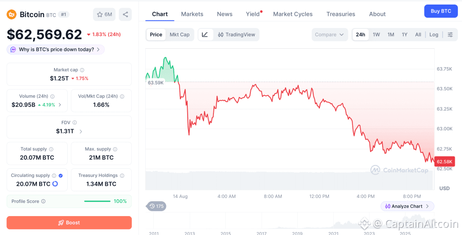Click the rocket icon on Boost
Image resolution: width=462 pixels, height=235 pixels.
(61, 223)
